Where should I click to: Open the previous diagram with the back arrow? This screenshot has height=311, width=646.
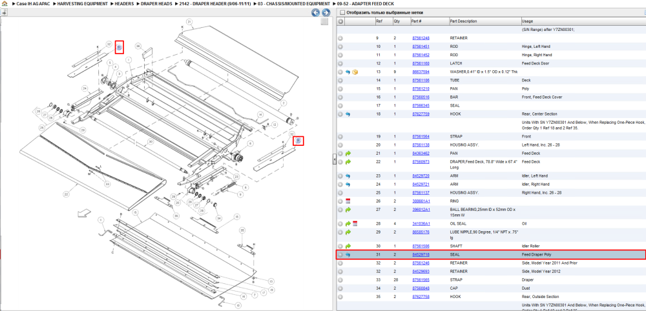point(316,13)
